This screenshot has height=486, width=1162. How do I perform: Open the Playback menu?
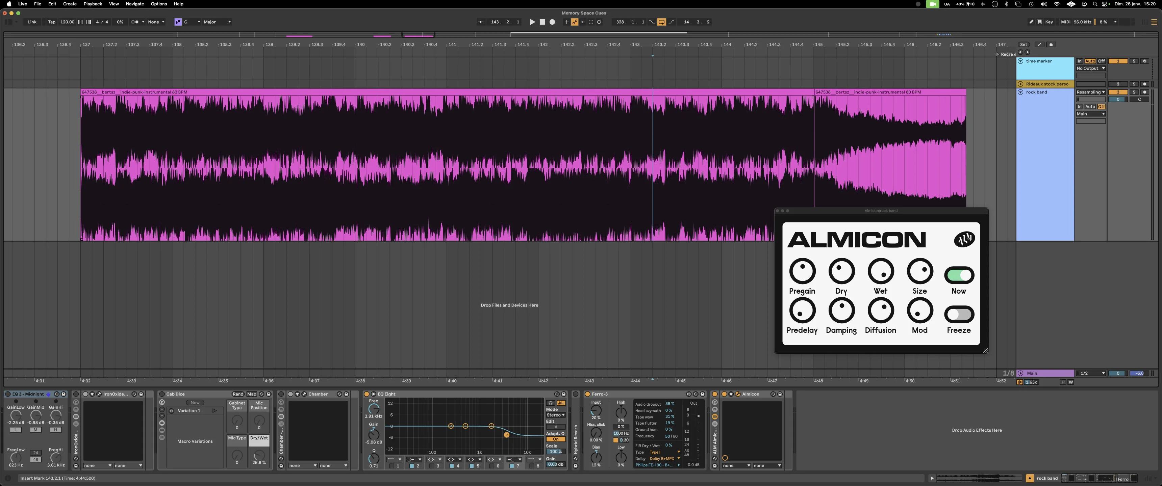[93, 4]
